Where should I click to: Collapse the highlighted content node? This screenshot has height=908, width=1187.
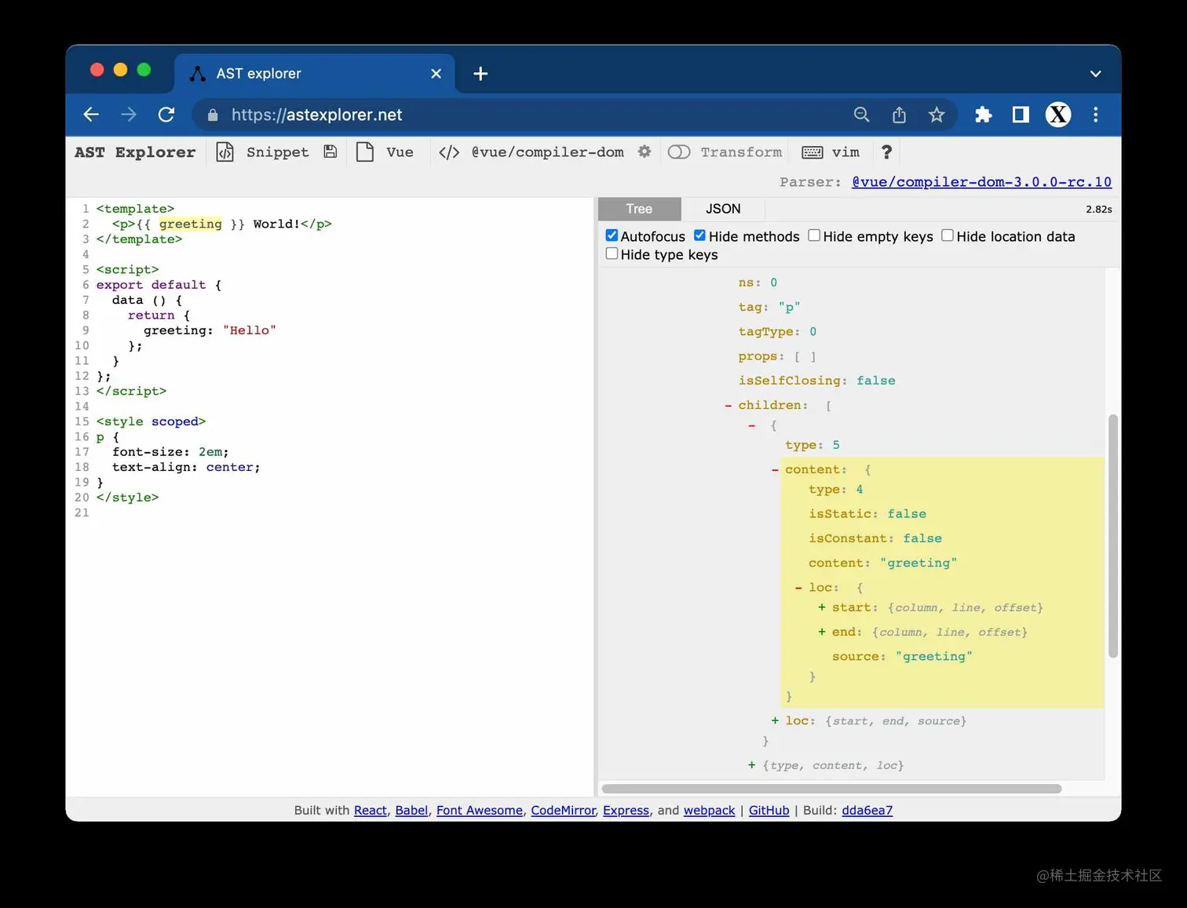[x=776, y=470]
